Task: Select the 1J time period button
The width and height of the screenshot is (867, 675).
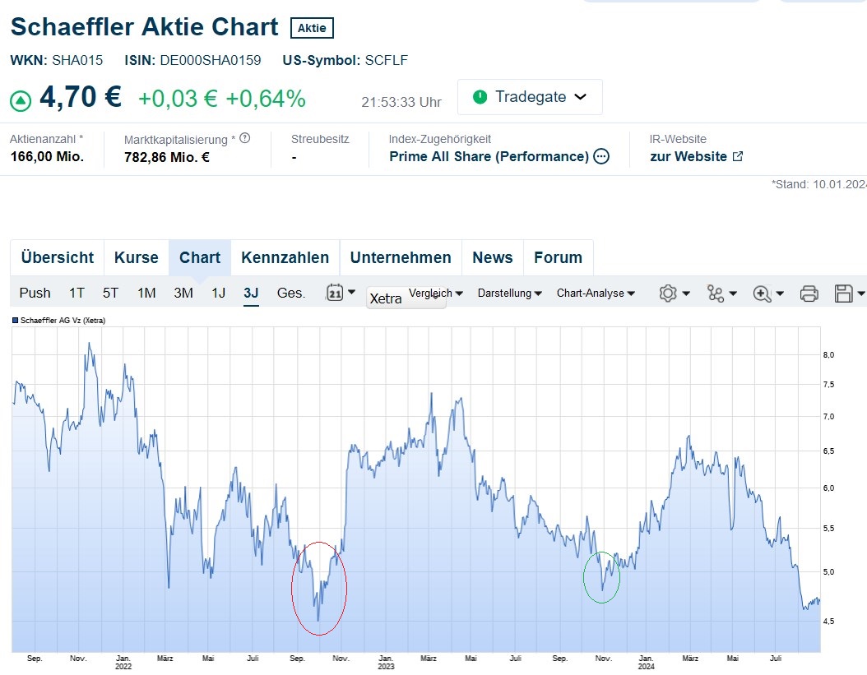Action: [218, 293]
